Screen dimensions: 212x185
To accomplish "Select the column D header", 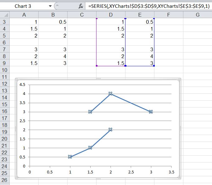I will pyautogui.click(x=111, y=15).
